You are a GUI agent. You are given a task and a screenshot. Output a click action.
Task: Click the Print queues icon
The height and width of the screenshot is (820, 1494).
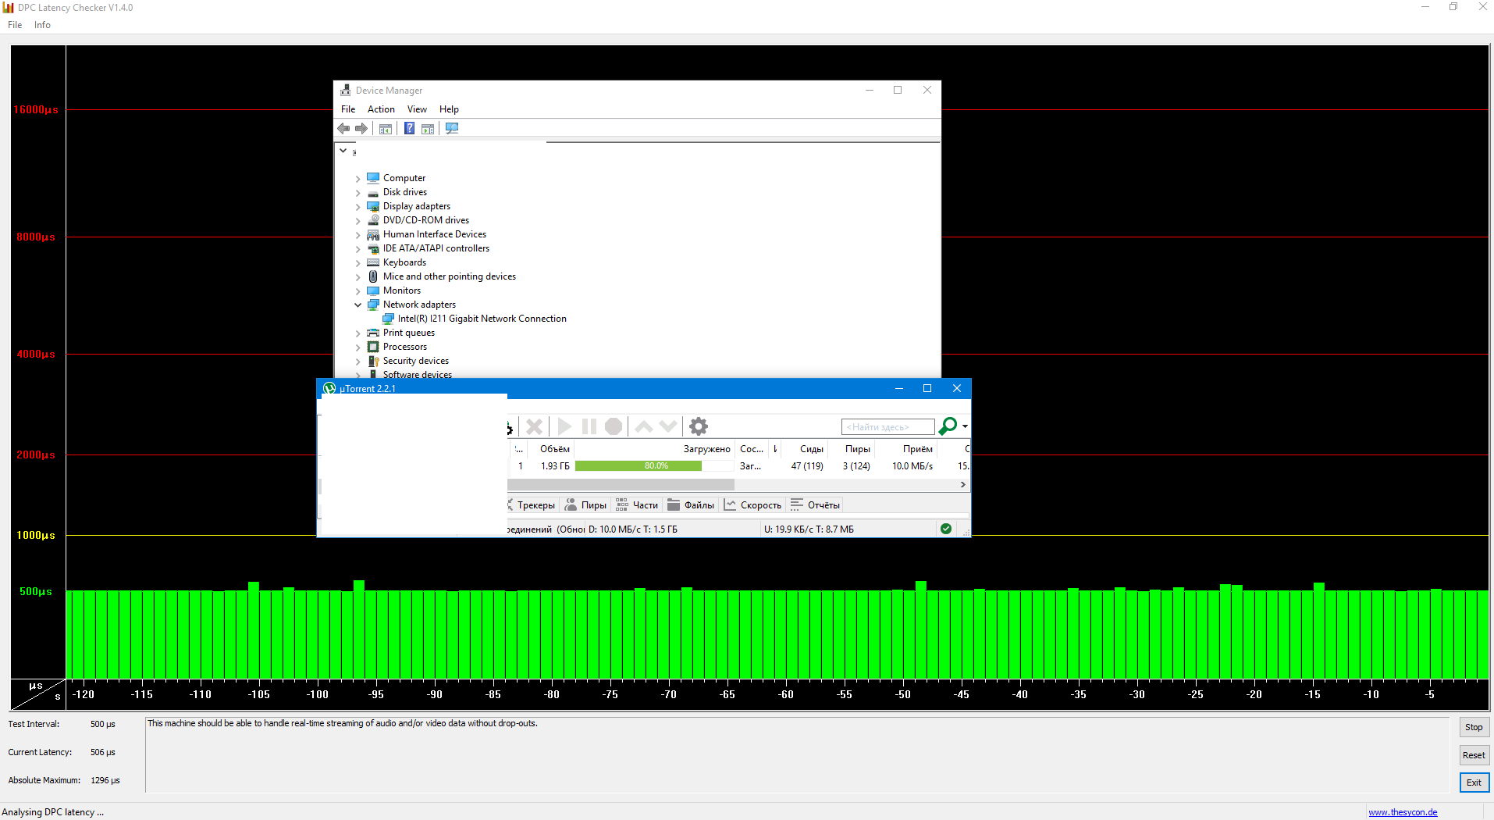pos(373,333)
